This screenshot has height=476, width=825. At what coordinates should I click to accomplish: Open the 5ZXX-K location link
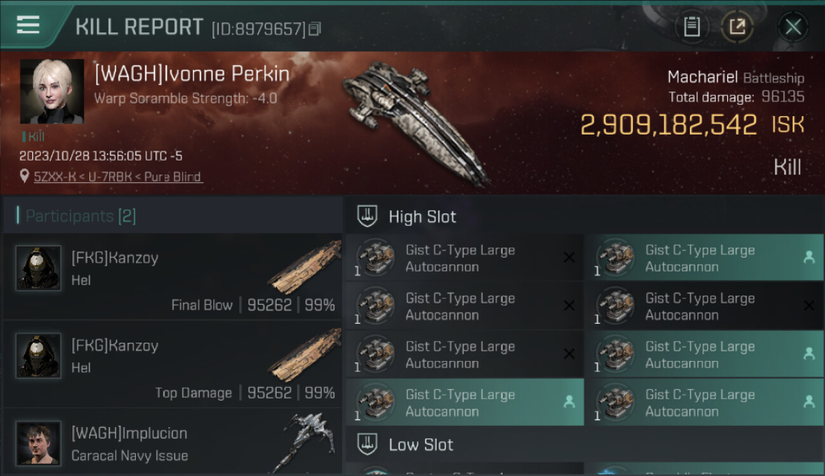tap(118, 176)
